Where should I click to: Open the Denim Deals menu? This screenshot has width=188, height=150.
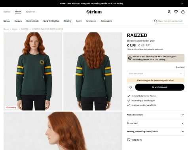click(32, 21)
